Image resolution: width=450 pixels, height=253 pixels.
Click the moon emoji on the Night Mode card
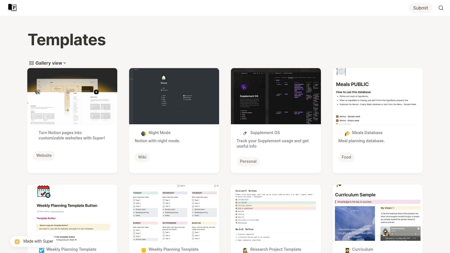coord(143,133)
